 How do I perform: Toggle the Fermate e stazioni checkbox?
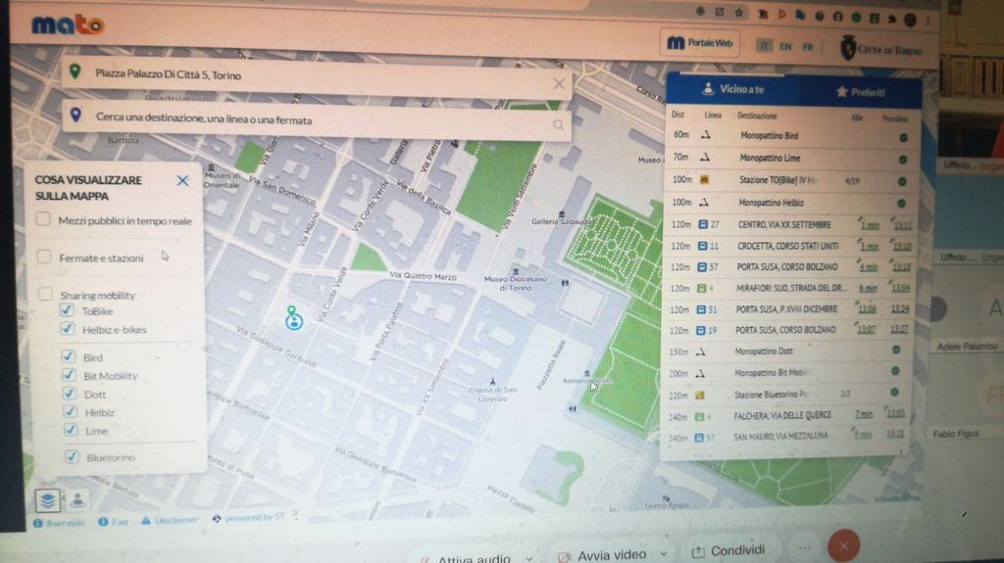pyautogui.click(x=44, y=257)
